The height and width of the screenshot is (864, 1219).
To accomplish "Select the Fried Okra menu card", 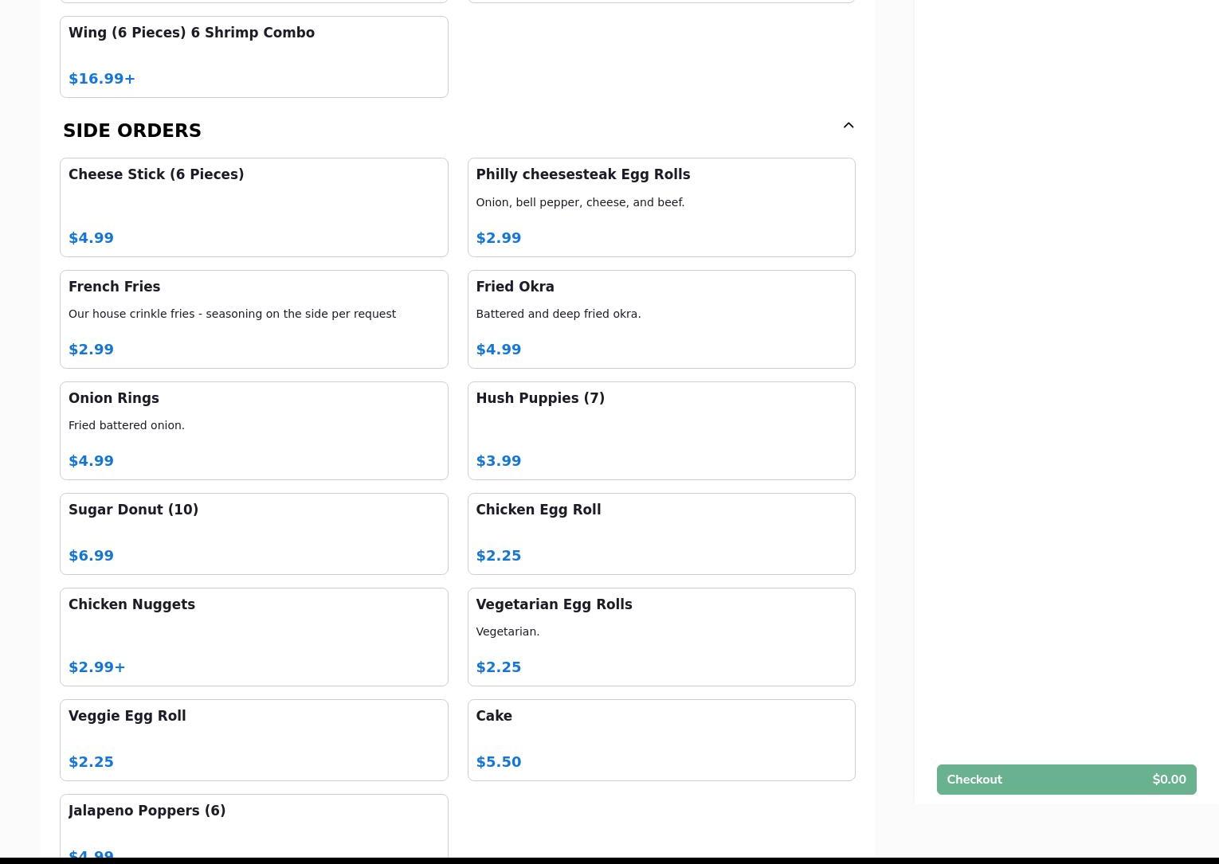I will (660, 319).
